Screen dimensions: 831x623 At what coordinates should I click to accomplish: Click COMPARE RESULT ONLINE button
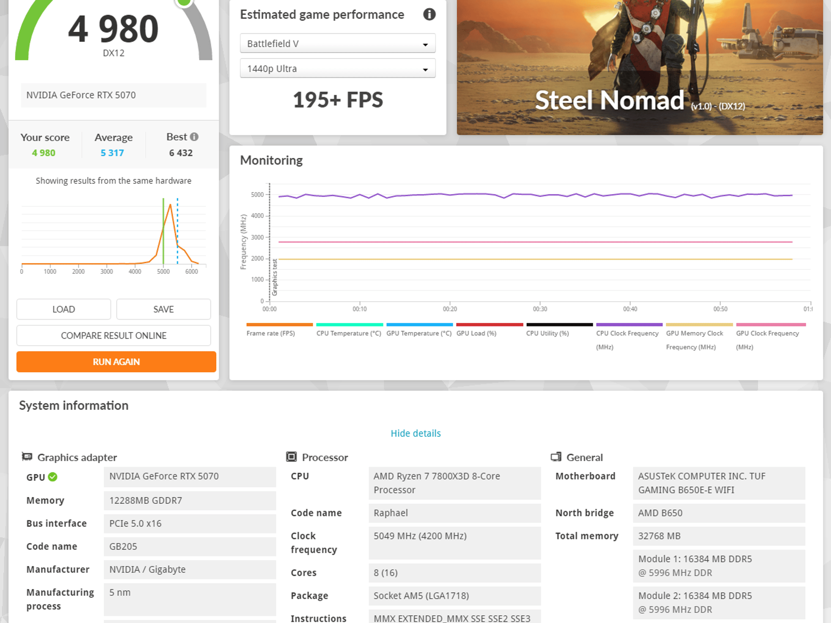pyautogui.click(x=114, y=336)
